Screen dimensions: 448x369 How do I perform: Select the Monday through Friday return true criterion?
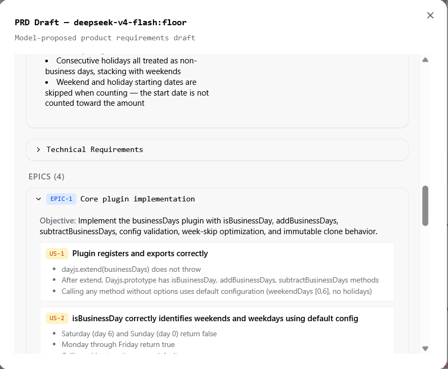pos(118,344)
